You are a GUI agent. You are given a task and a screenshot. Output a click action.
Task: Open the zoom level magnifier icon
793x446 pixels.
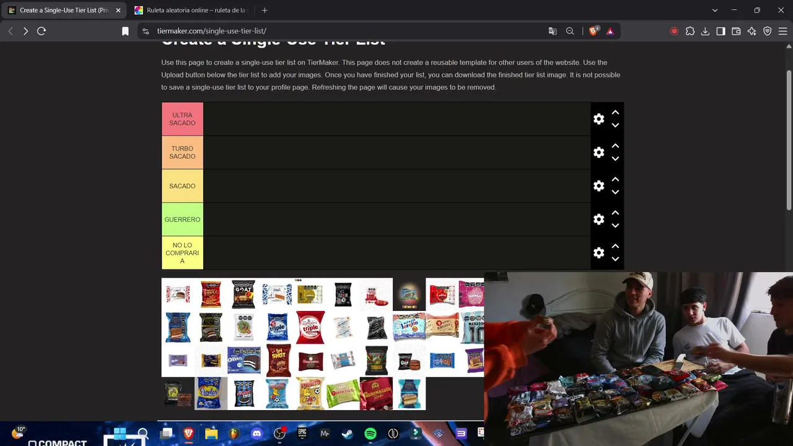570,31
